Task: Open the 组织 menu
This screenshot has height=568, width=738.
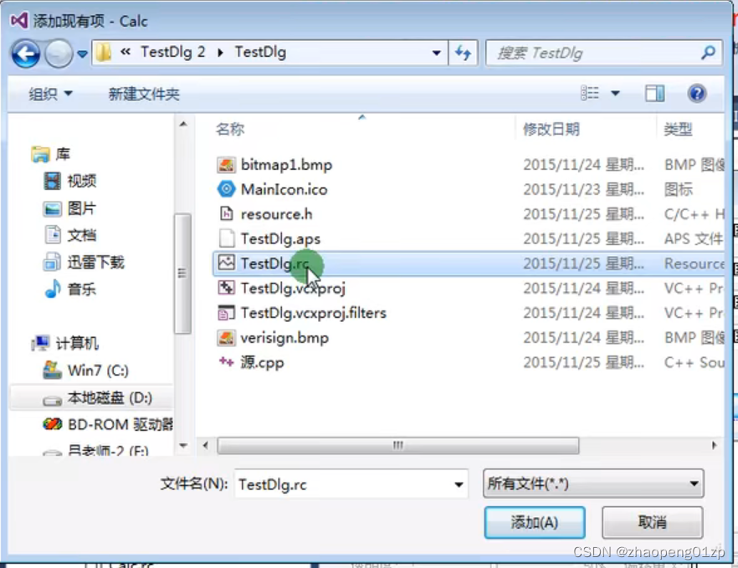Action: click(x=50, y=94)
